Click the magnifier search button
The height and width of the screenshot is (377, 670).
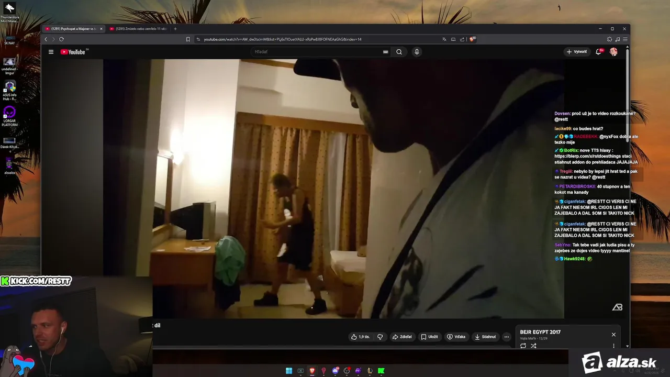399,52
